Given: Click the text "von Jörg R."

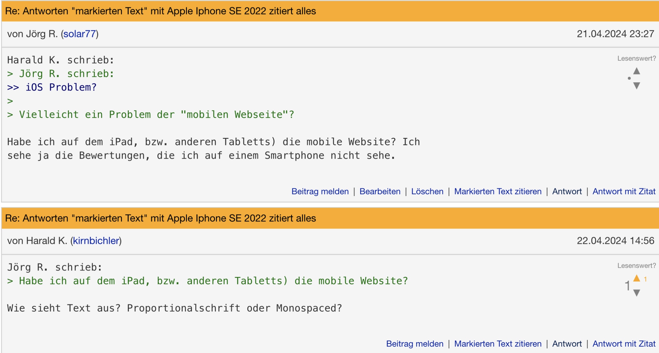Looking at the screenshot, I should point(33,34).
